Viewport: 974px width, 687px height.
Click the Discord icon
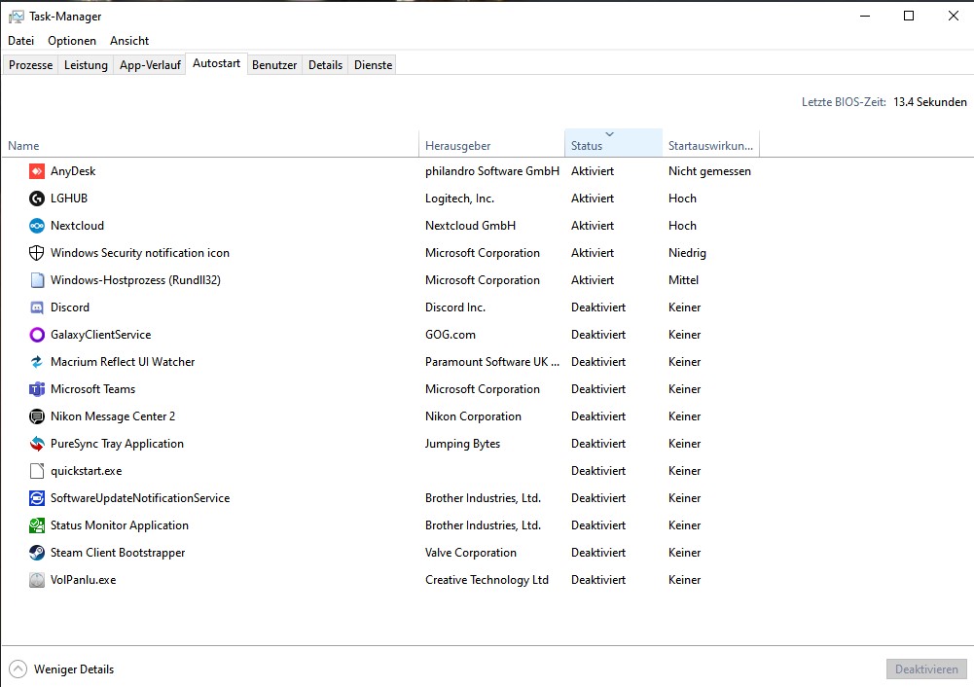click(37, 307)
